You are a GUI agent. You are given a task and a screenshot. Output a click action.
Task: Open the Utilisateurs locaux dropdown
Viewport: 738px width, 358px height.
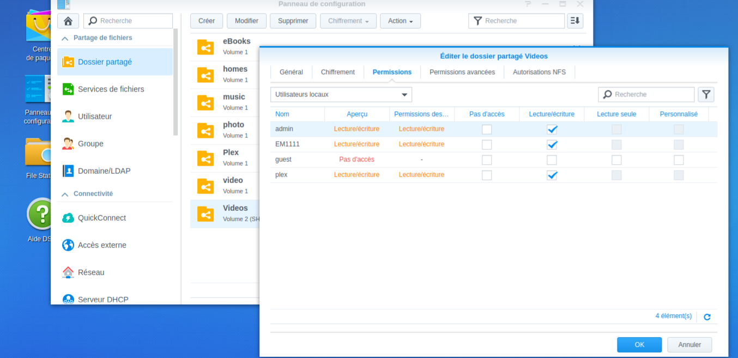click(x=341, y=94)
